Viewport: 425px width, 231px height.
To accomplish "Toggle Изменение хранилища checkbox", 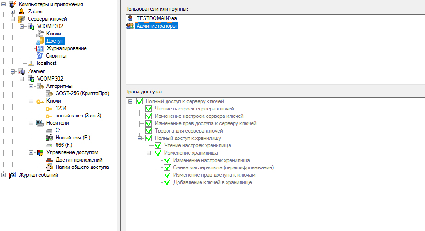I will [158, 153].
